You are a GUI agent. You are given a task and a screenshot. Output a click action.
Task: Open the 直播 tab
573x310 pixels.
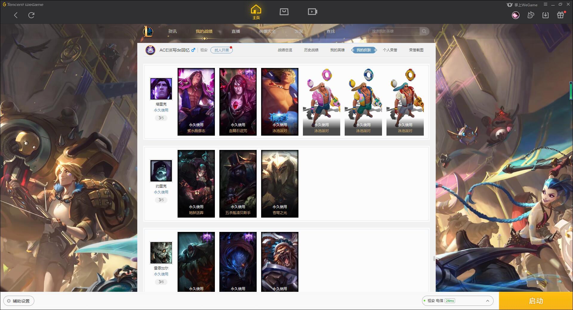(x=236, y=31)
